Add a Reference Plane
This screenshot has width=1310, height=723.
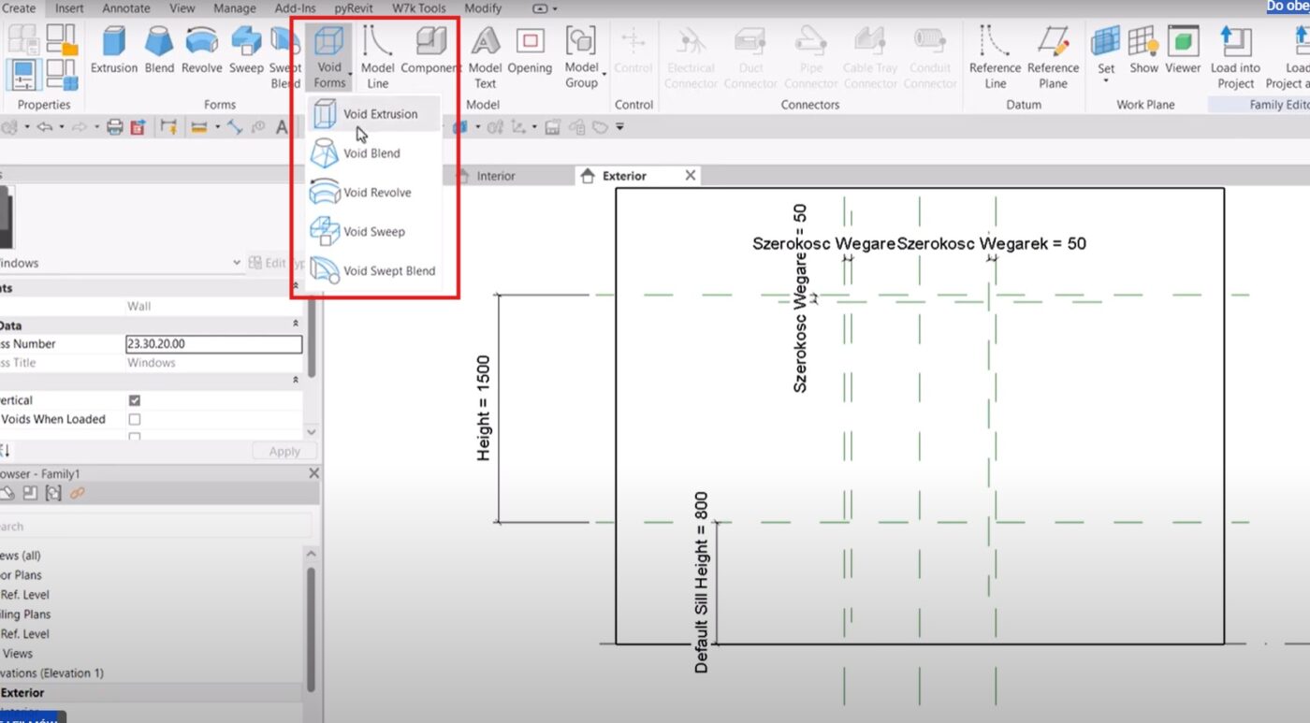(1053, 56)
